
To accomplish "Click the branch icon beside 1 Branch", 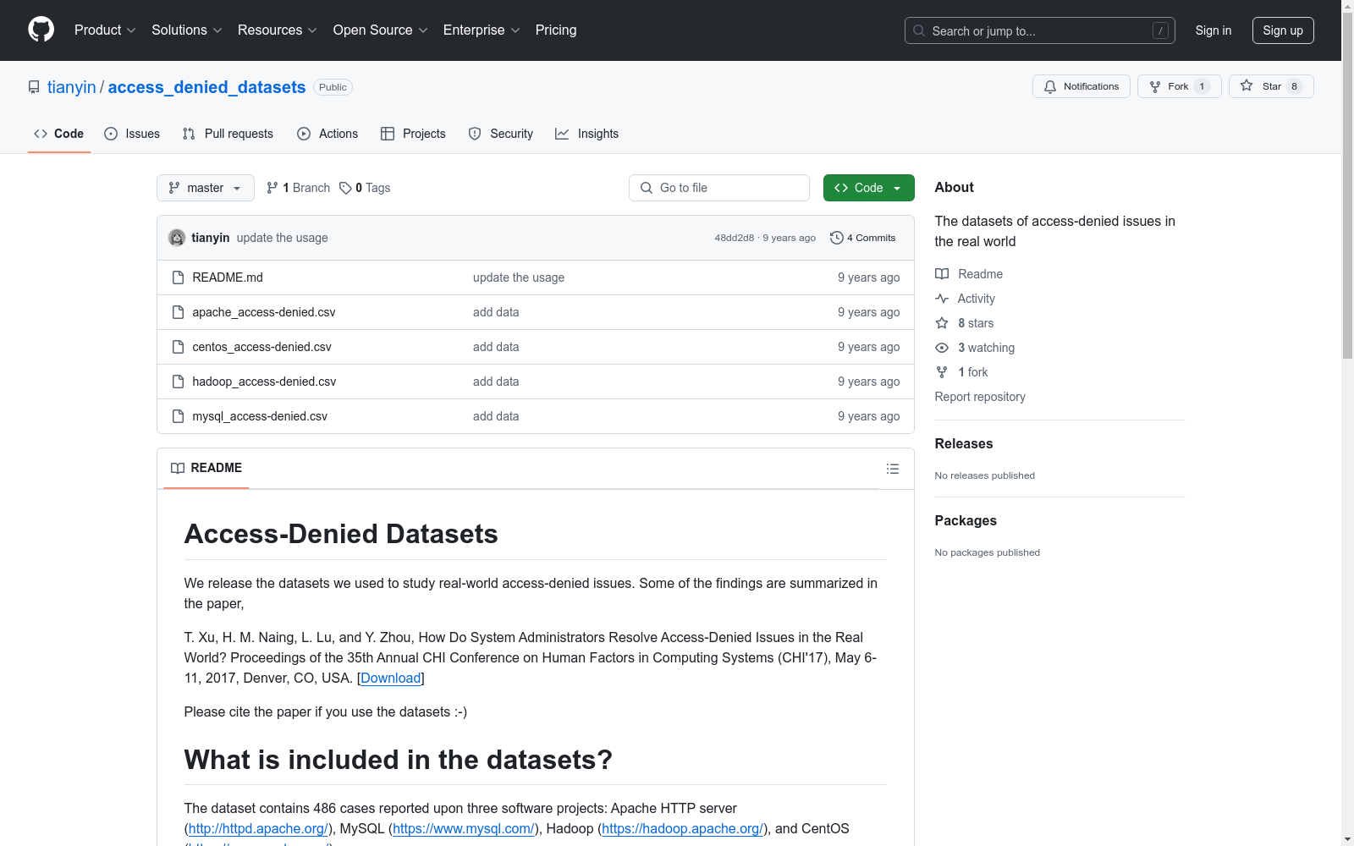I will (x=272, y=188).
